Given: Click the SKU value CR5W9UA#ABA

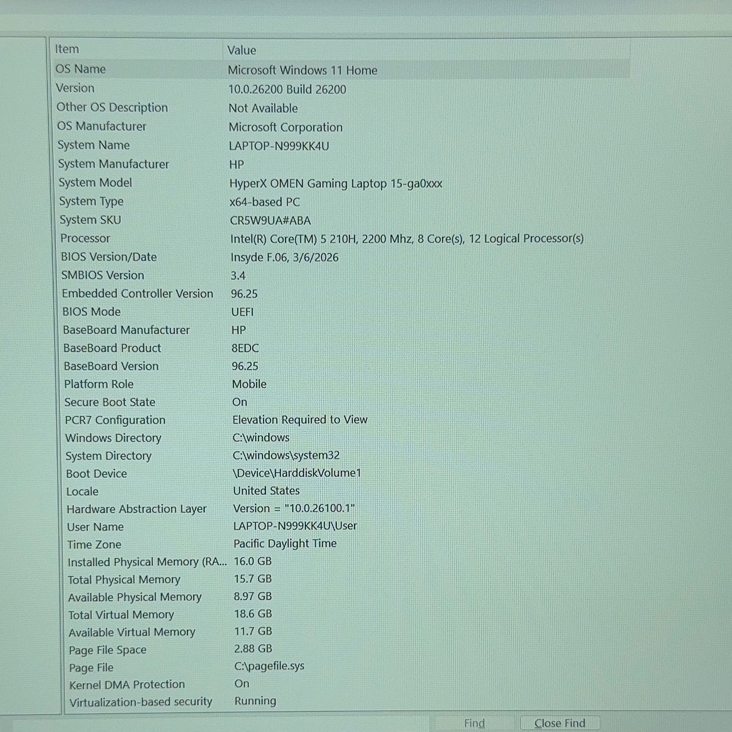Looking at the screenshot, I should coord(271,221).
